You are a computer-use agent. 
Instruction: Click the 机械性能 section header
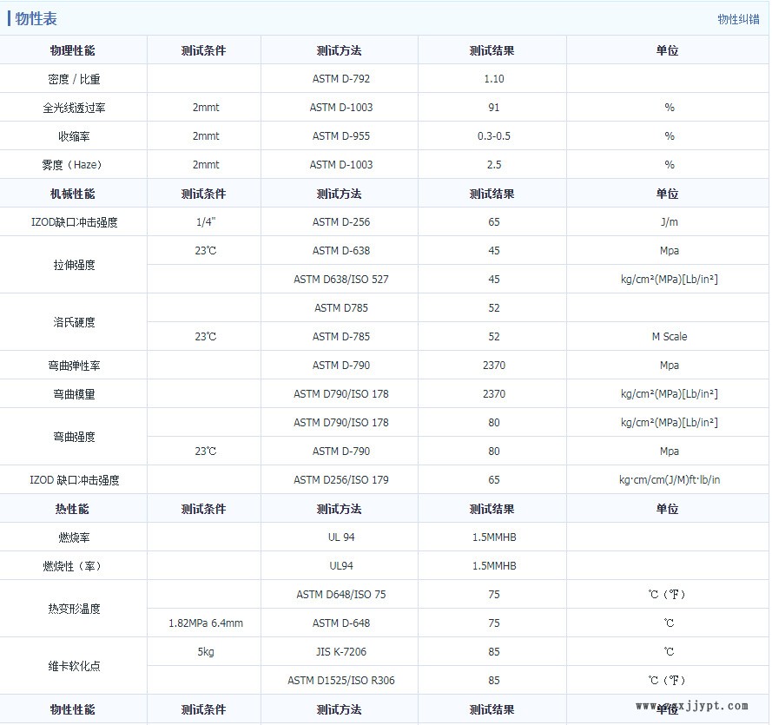(x=74, y=194)
